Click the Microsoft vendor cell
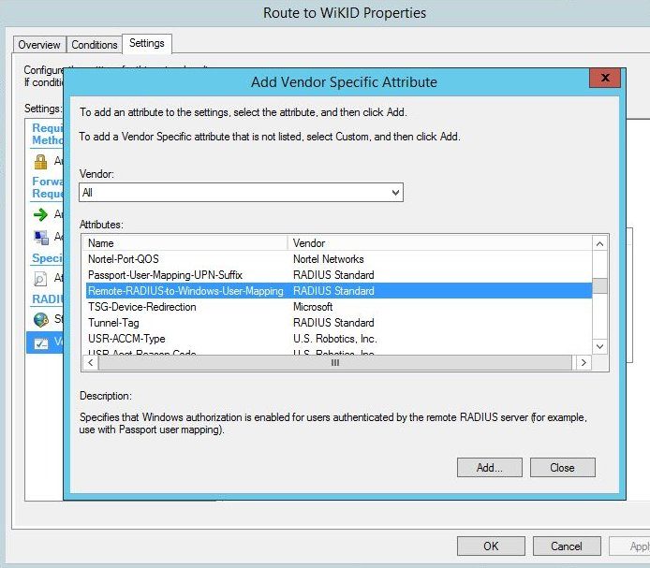This screenshot has height=568, width=650. pyautogui.click(x=313, y=307)
